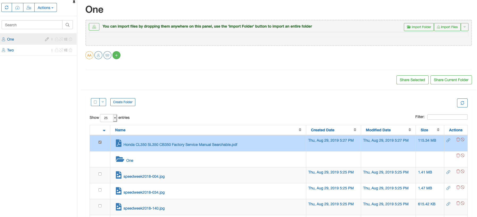This screenshot has height=217, width=477.
Task: Open the user settings gear icon
Action: [29, 8]
